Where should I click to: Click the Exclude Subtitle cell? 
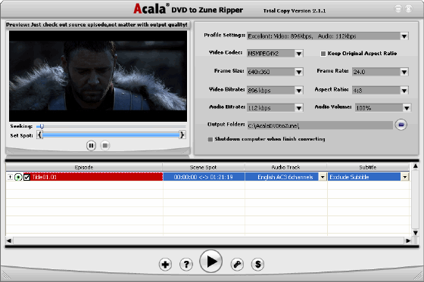(x=364, y=177)
